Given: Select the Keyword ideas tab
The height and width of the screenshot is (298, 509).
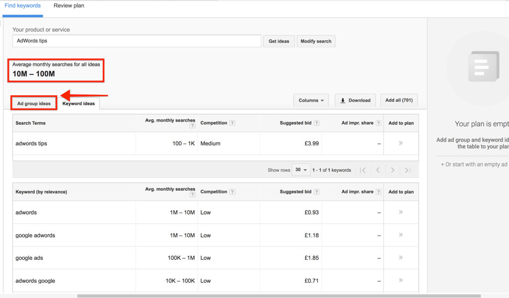Looking at the screenshot, I should point(79,103).
